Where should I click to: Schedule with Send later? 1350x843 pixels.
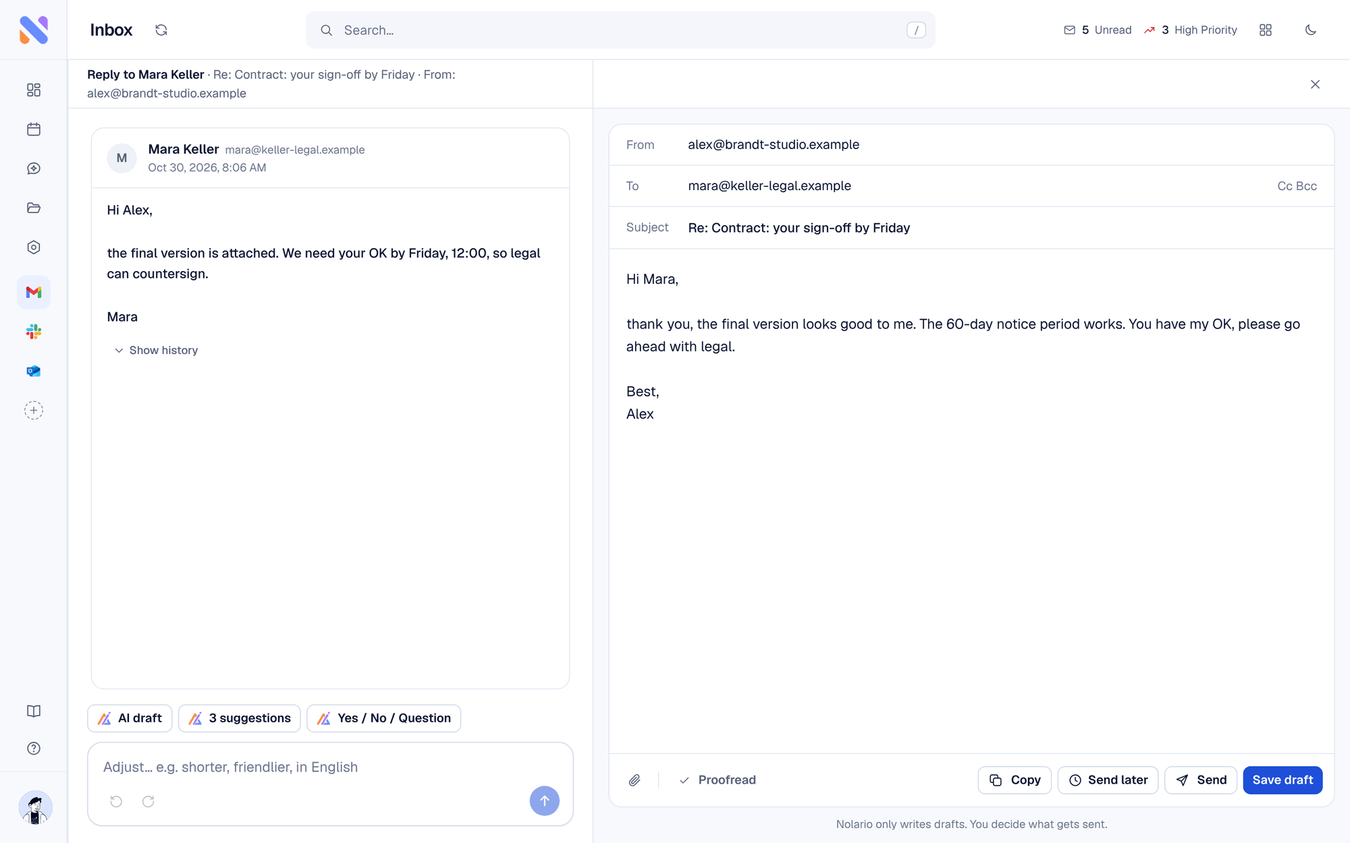coord(1108,780)
